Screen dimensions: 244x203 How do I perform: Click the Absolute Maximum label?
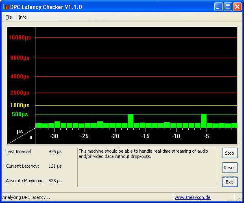[x=24, y=181]
